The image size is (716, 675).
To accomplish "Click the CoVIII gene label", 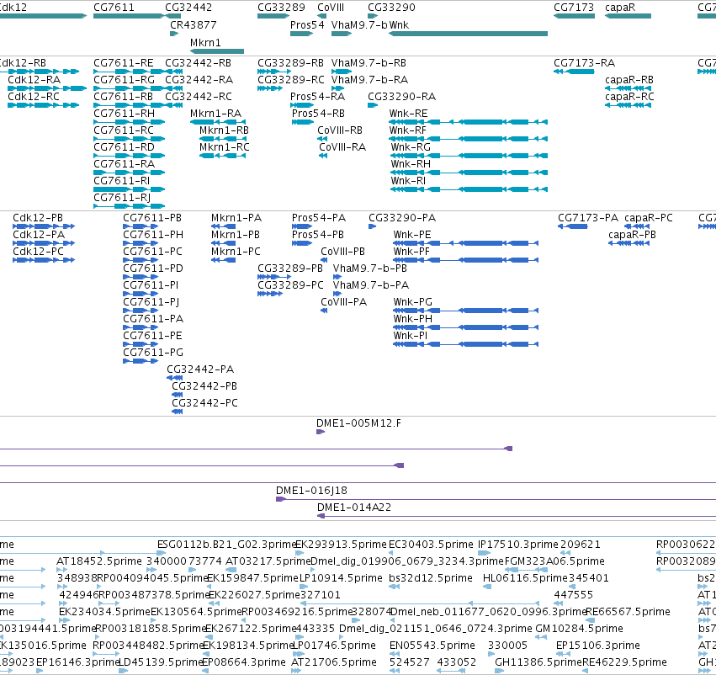I will 331,8.
